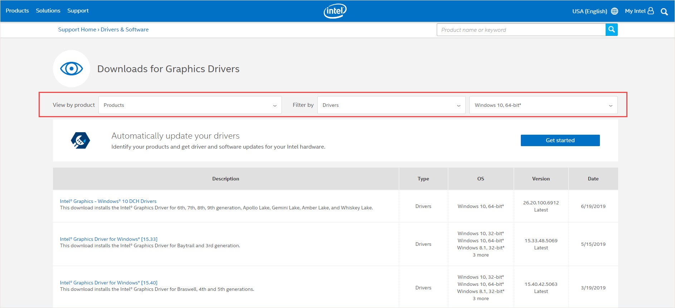Image resolution: width=675 pixels, height=308 pixels.
Task: Open the globe language selector icon
Action: tap(615, 11)
